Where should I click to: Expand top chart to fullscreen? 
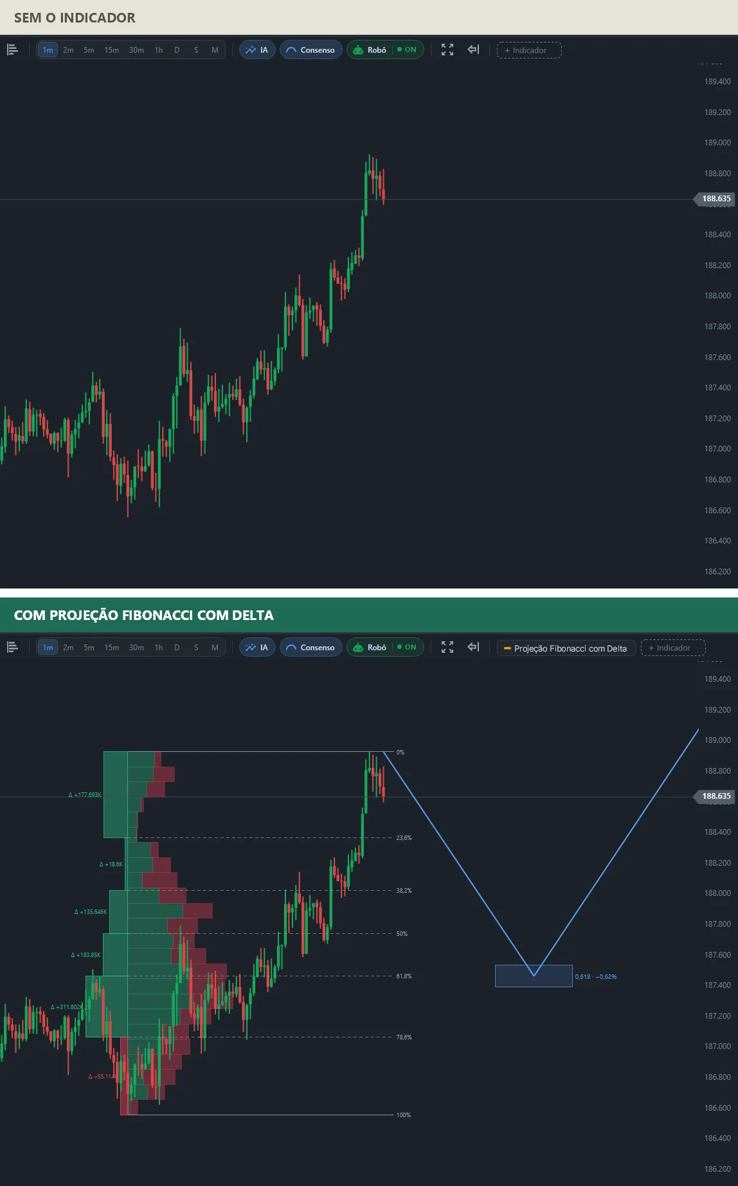(x=447, y=50)
